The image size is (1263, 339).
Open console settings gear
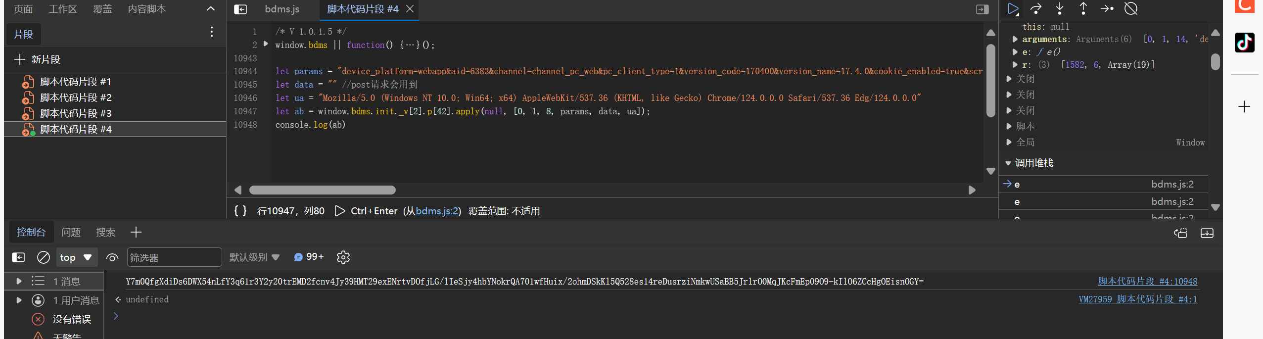click(343, 257)
